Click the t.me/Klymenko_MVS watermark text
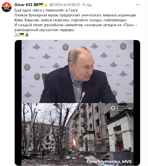This screenshot has height=166, width=148. (109, 162)
